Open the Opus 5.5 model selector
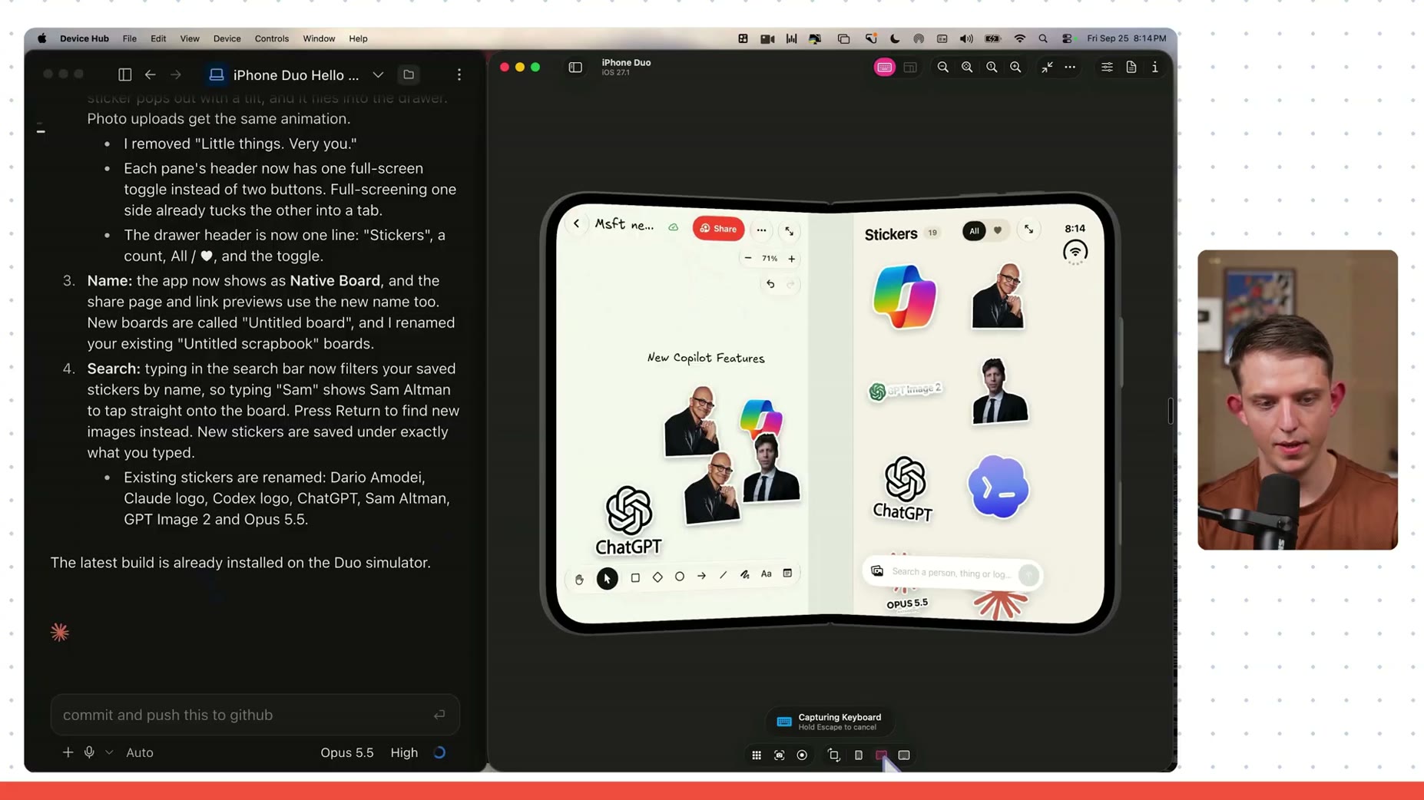The width and height of the screenshot is (1424, 800). pyautogui.click(x=347, y=752)
